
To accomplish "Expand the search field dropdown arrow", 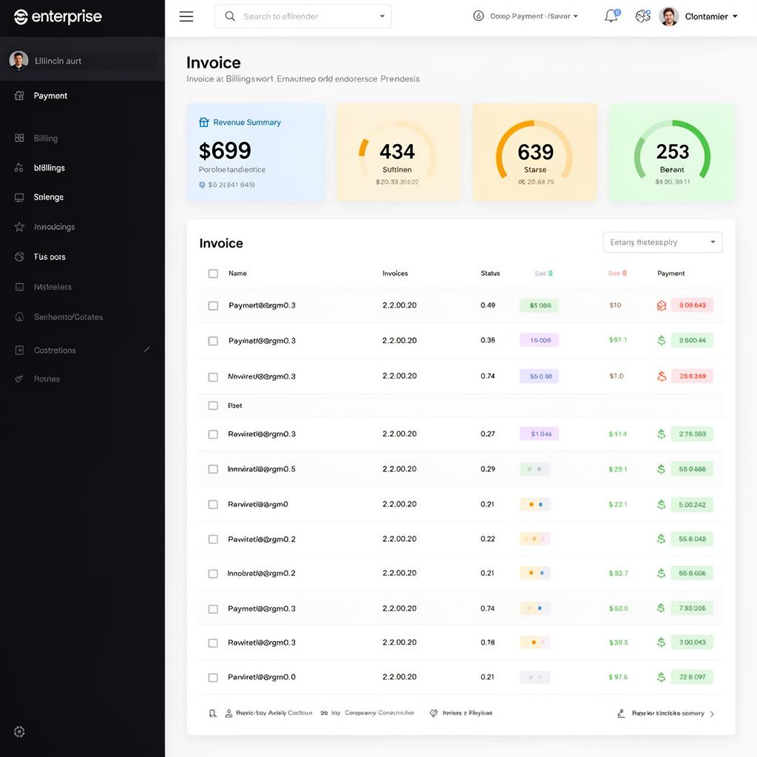I will click(382, 16).
